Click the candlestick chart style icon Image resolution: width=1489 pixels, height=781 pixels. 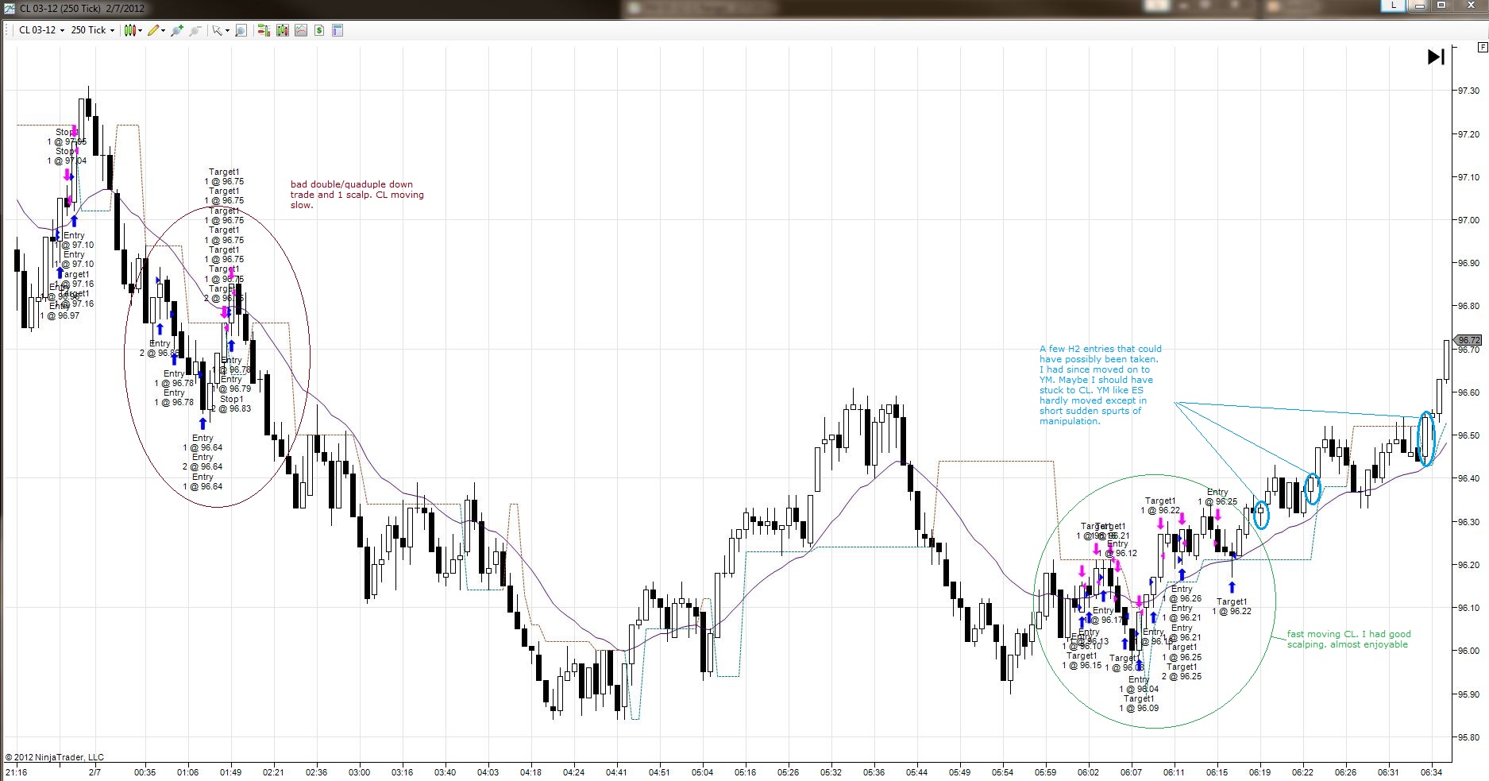(130, 30)
